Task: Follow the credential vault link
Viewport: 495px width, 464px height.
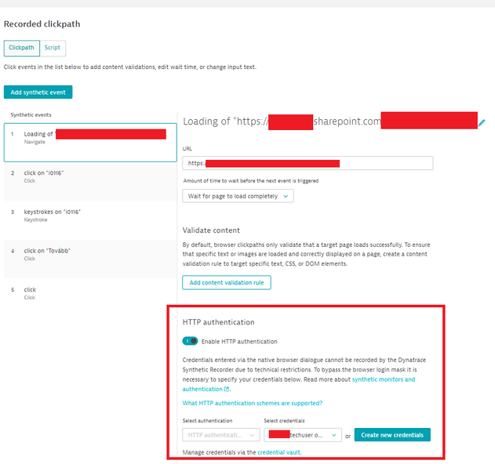Action: pos(278,453)
